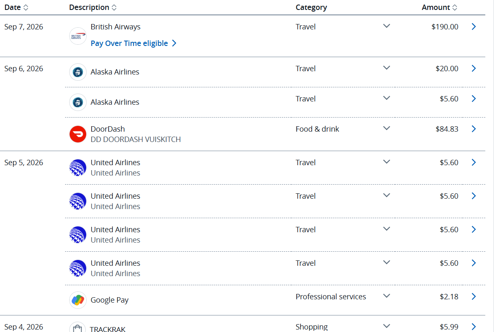Screen dimensions: 494x332
Task: Open details arrow for DoorDash $84.83
Action: click(x=474, y=129)
